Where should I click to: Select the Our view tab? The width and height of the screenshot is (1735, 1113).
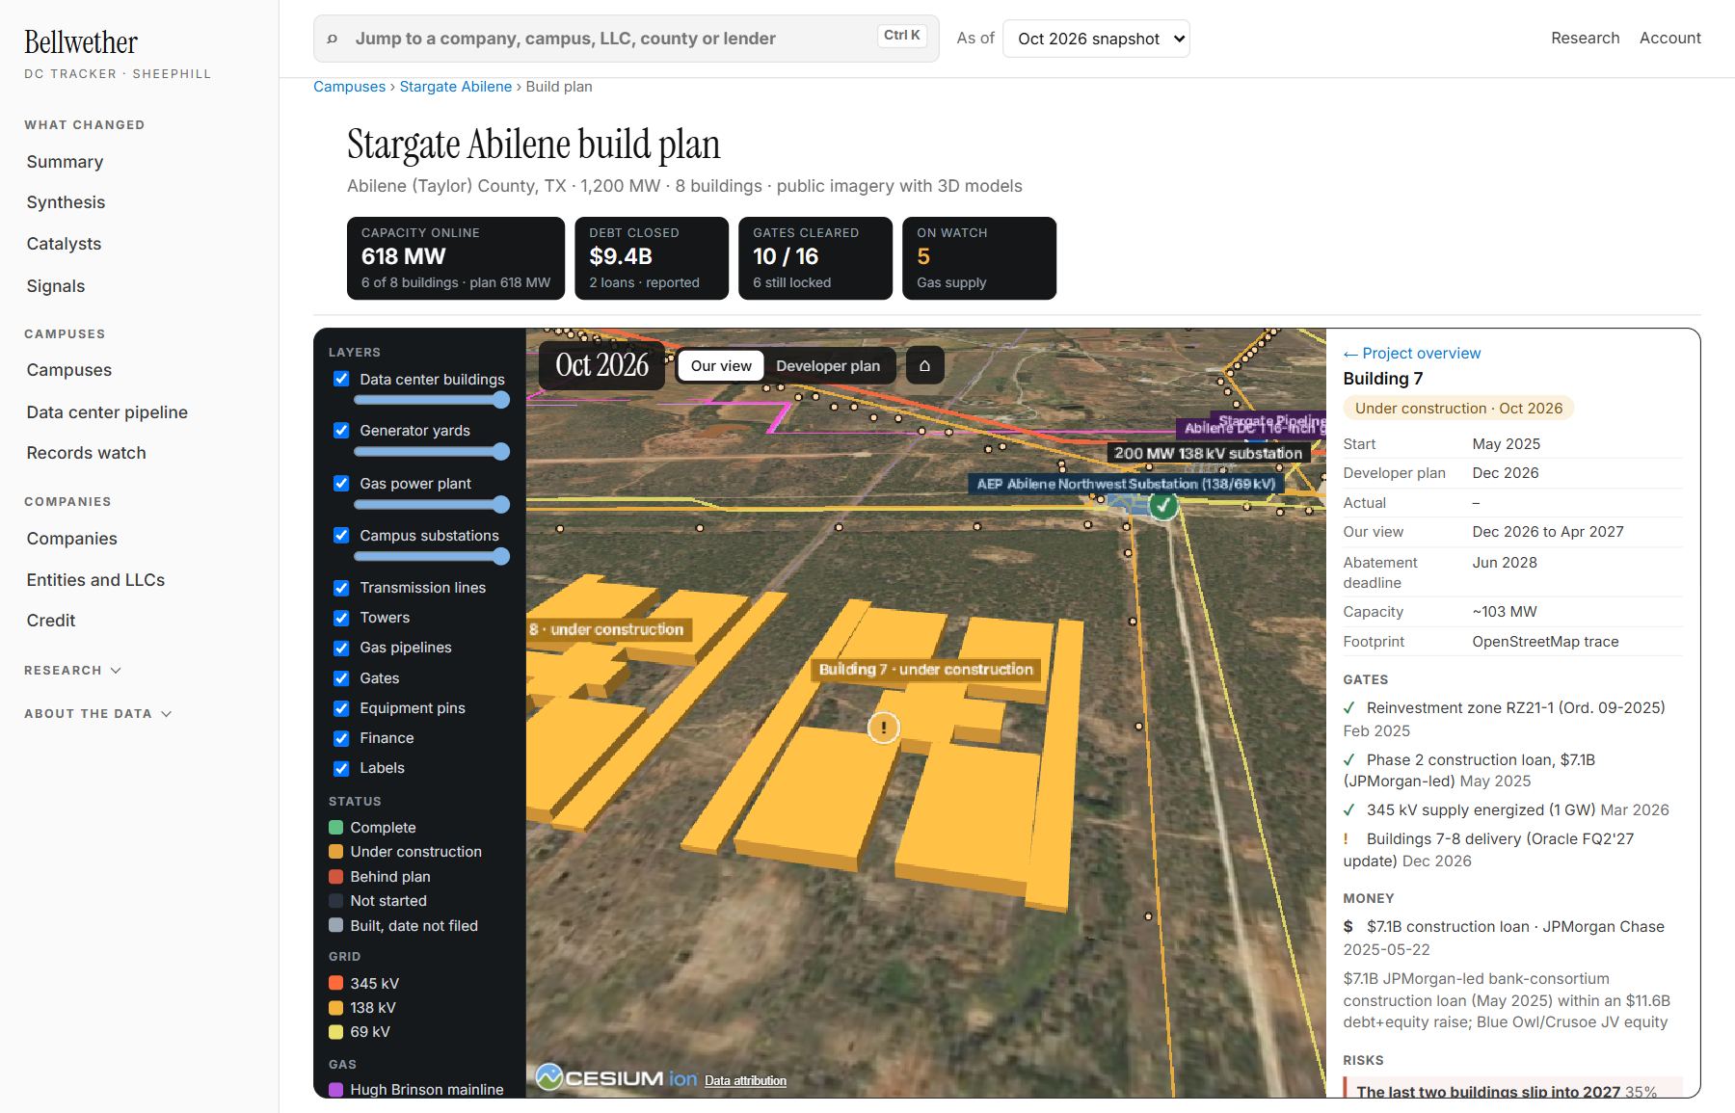[x=721, y=366]
